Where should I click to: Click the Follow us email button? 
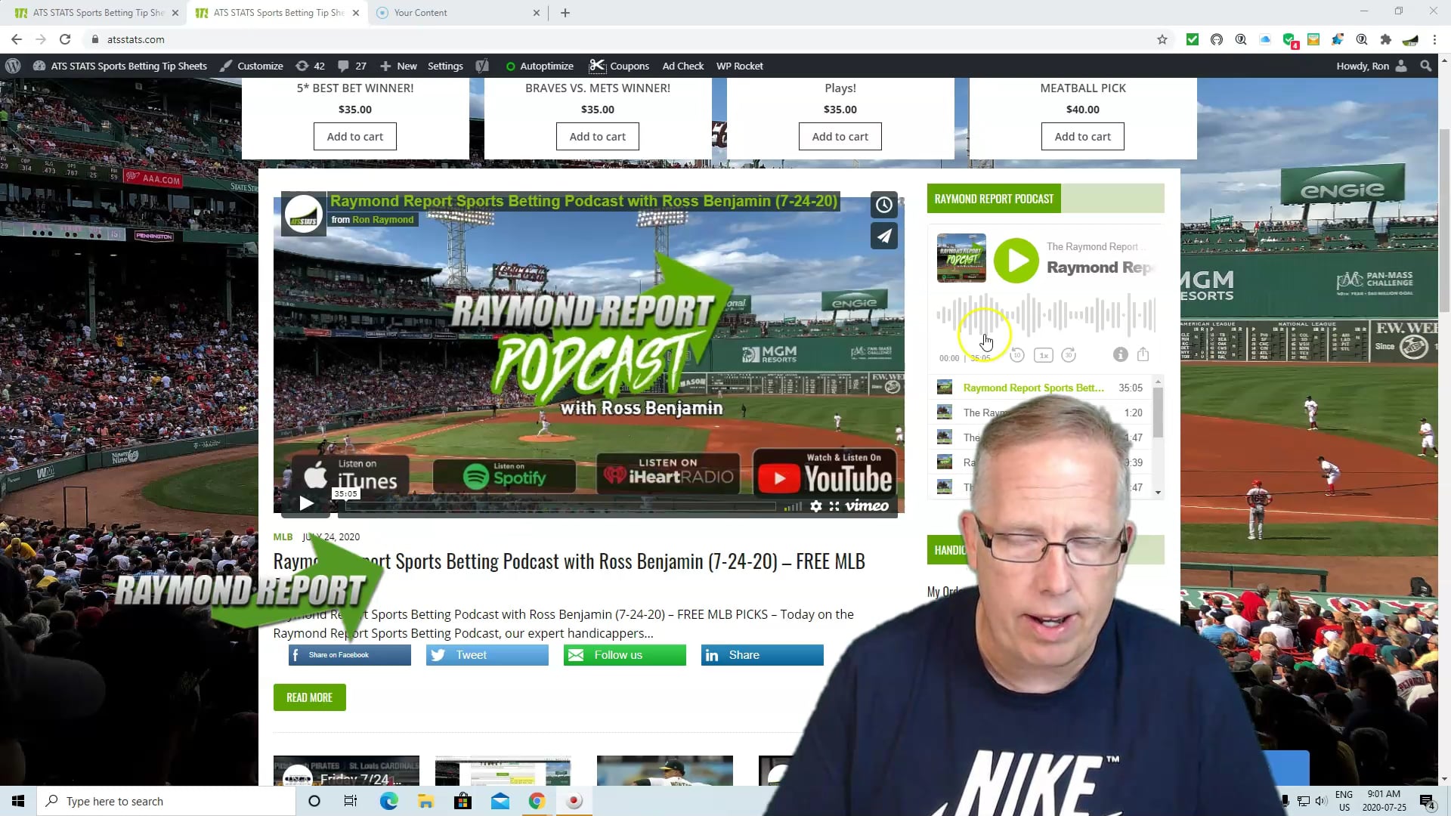click(625, 655)
